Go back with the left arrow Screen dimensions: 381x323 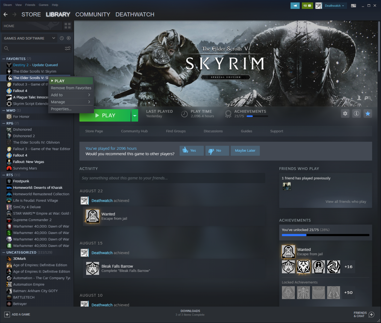tap(5, 14)
